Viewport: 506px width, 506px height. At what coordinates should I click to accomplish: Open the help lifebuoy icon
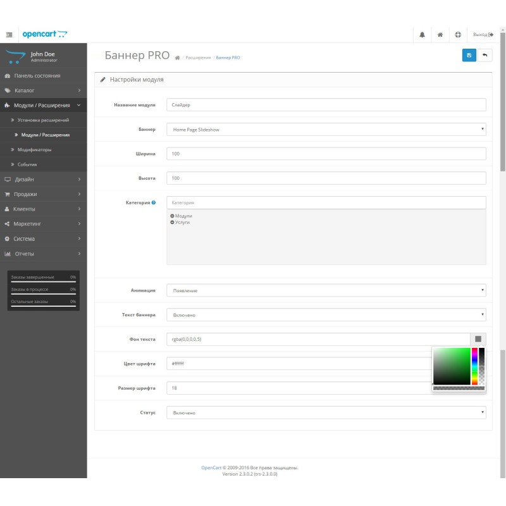[458, 35]
